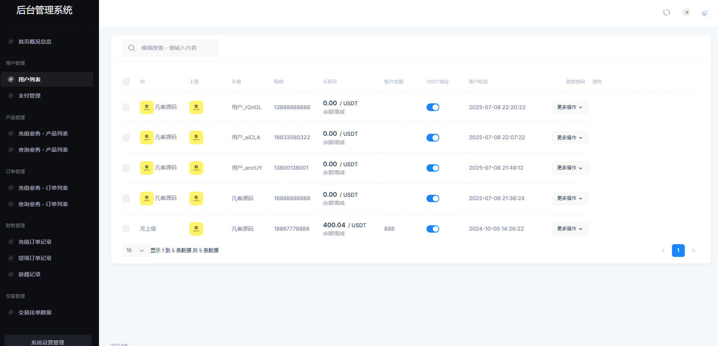
Task: Click superior's yellow icon in 用户_aiCLA row
Action: [147, 137]
